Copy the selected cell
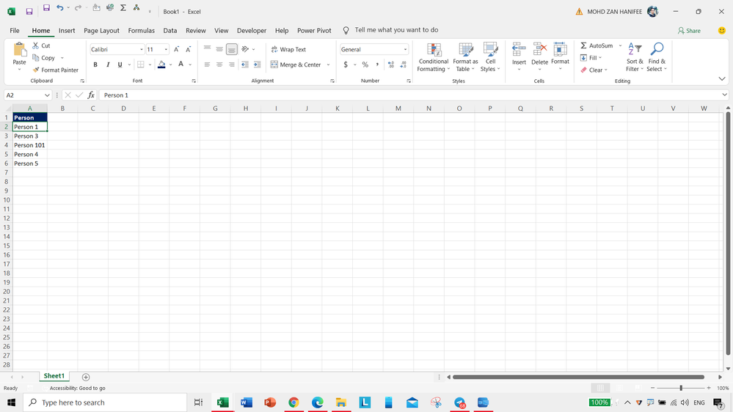This screenshot has width=733, height=412. tap(44, 58)
